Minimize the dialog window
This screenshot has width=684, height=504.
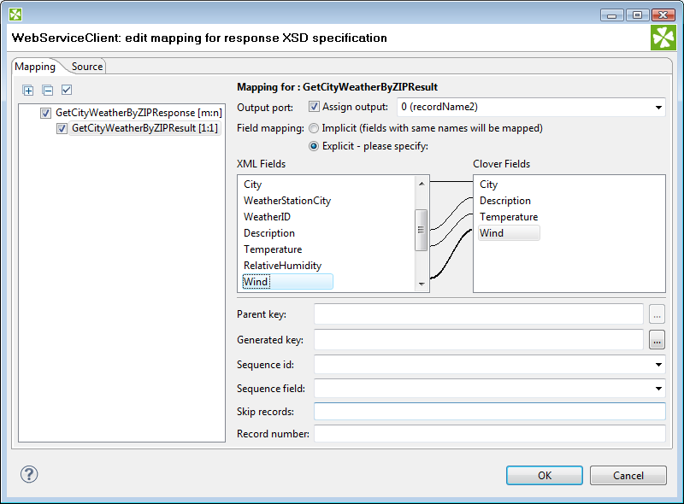click(611, 15)
